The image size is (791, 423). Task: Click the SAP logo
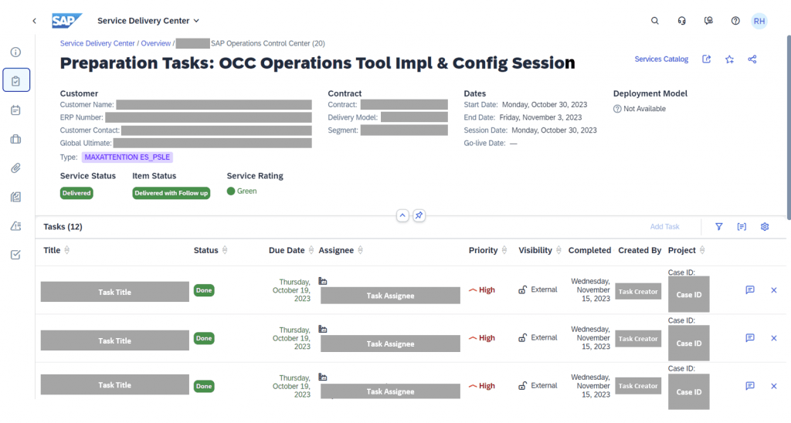coord(66,21)
